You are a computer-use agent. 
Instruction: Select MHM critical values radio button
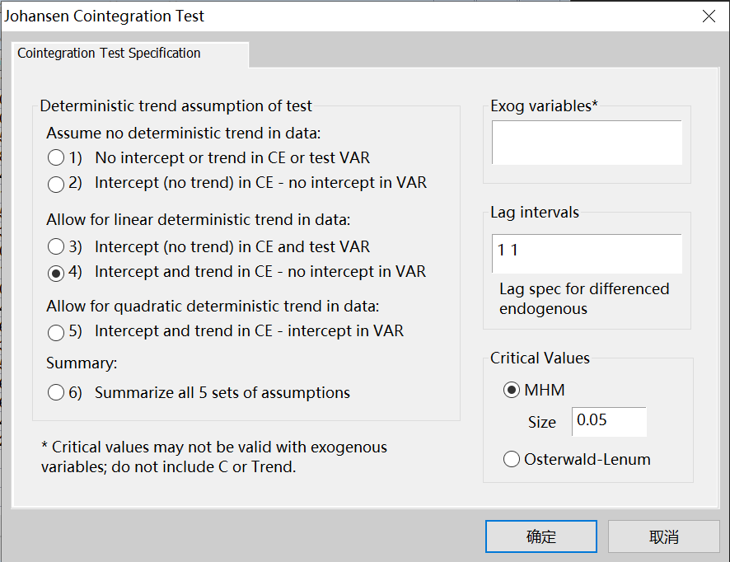click(512, 390)
